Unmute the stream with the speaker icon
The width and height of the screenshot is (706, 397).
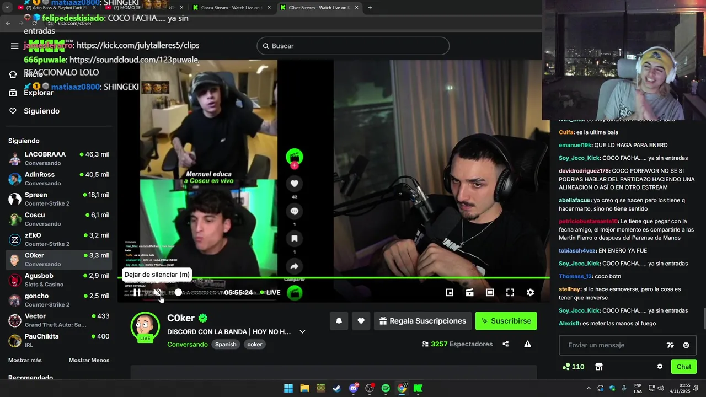(x=157, y=293)
